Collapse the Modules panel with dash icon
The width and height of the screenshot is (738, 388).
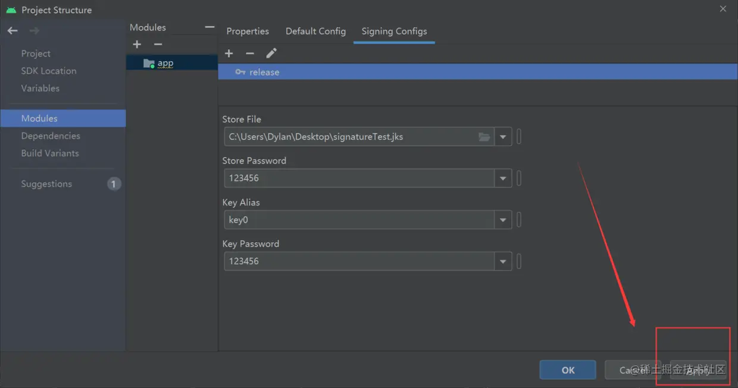(209, 27)
